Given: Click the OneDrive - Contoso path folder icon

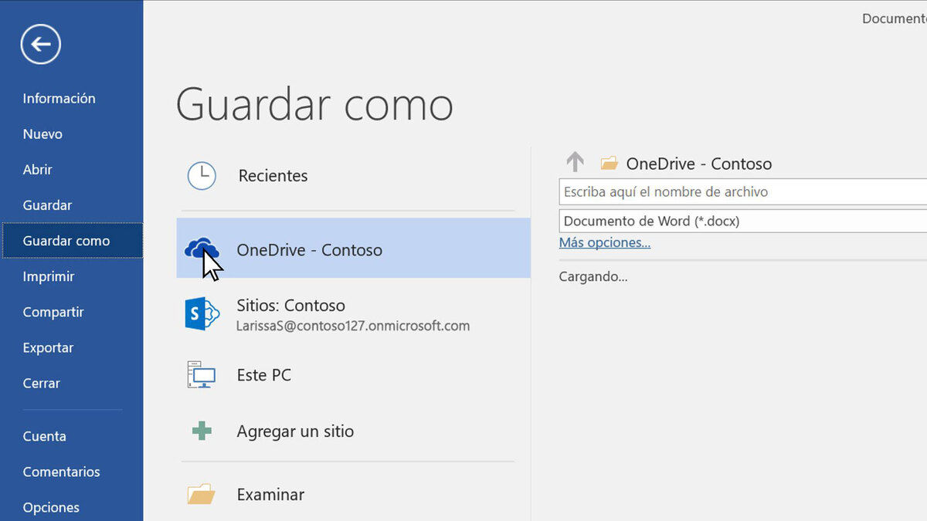Looking at the screenshot, I should (610, 164).
